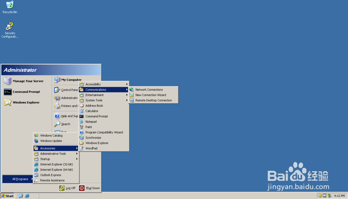The width and height of the screenshot is (348, 199).
Task: Open Windows Explorer from Accessories menu
Action: point(104,143)
